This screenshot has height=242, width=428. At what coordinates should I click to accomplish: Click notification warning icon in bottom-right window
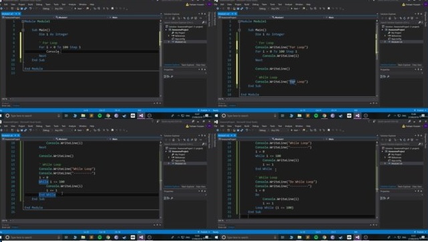(403, 126)
